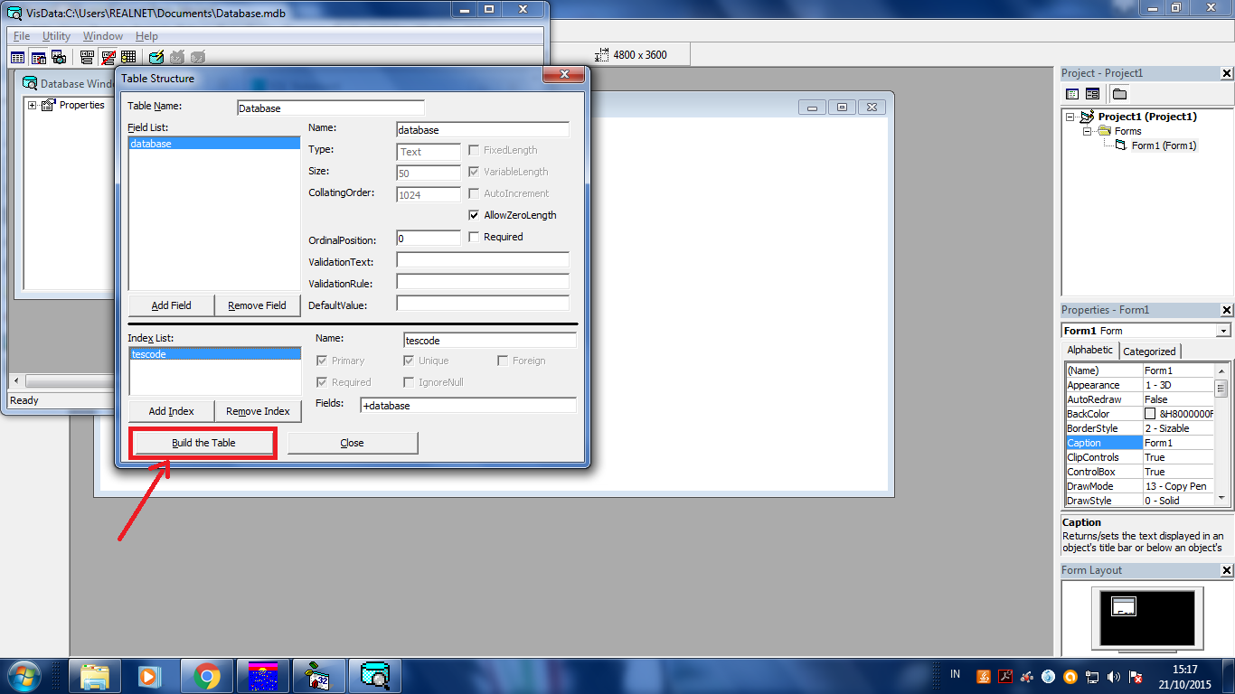Click the View Object icon in Project panel
This screenshot has width=1235, height=694.
click(x=1091, y=93)
